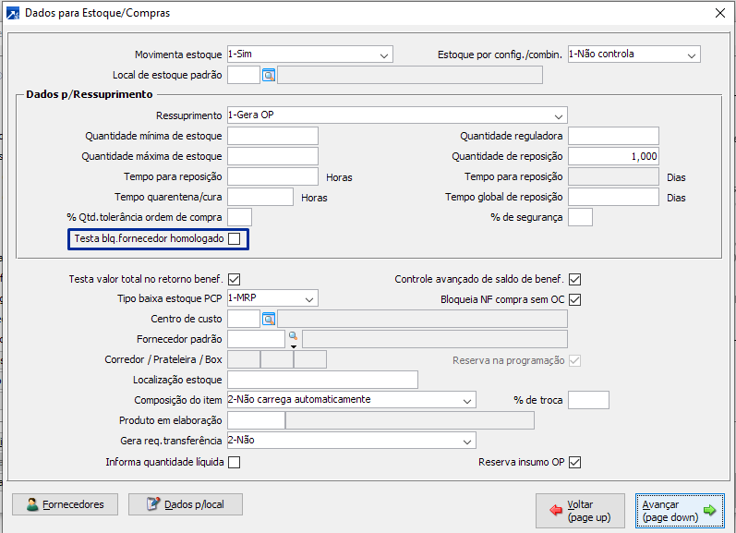The height and width of the screenshot is (533, 736).
Task: Click % Qtd.tolerância ordem de compra field
Action: [239, 217]
